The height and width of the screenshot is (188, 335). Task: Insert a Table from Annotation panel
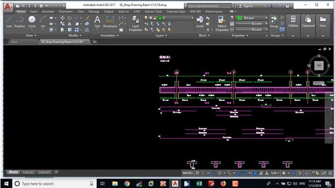click(121, 30)
